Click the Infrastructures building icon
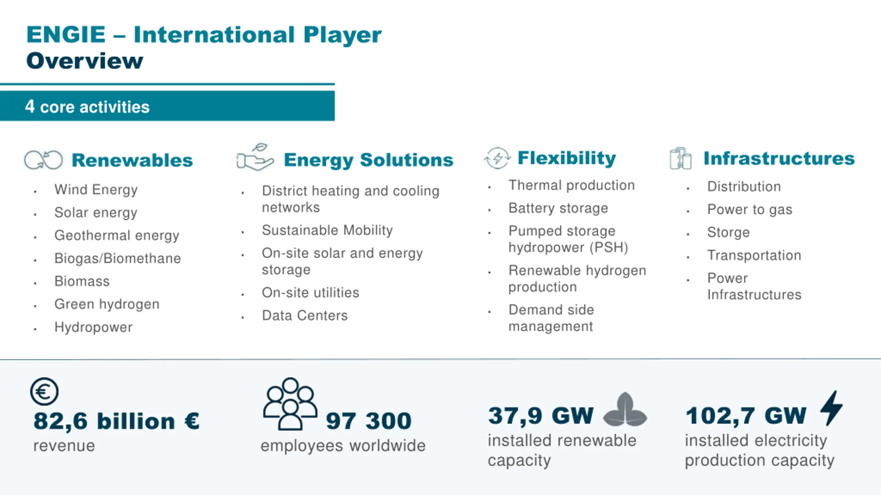The image size is (881, 495). click(680, 158)
